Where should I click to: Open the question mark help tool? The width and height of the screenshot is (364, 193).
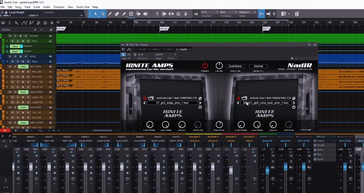tap(157, 14)
